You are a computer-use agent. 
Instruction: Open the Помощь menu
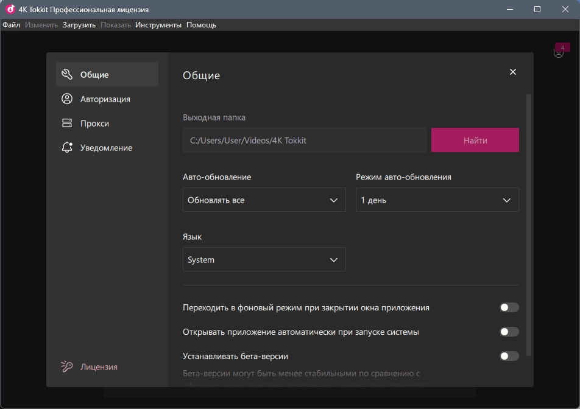point(201,25)
